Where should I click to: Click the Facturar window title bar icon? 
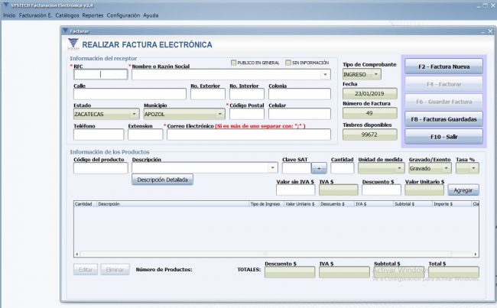point(65,31)
